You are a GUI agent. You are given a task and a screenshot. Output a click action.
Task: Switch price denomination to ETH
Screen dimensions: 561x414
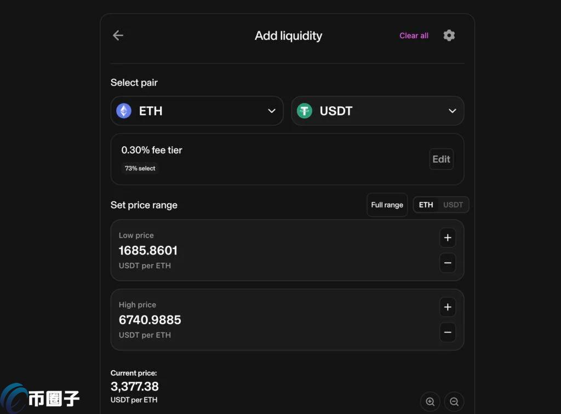tap(426, 205)
